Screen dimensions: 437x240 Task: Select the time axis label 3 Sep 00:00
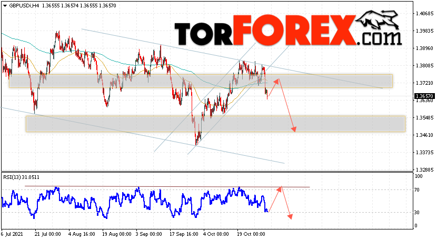click(148, 234)
